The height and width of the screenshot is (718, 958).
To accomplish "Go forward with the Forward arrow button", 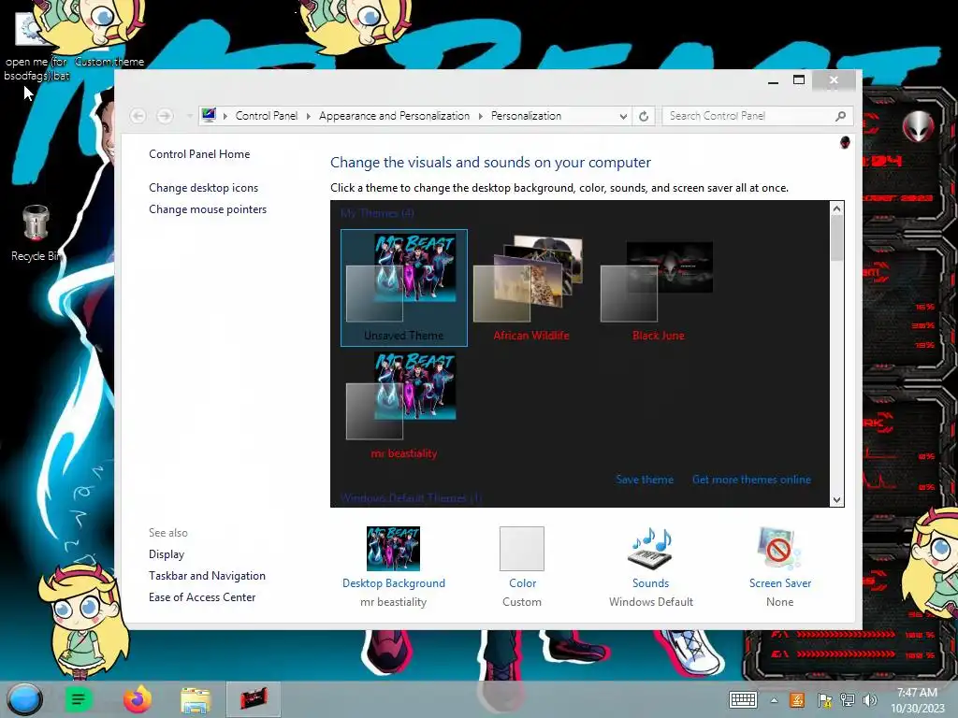I will point(165,115).
